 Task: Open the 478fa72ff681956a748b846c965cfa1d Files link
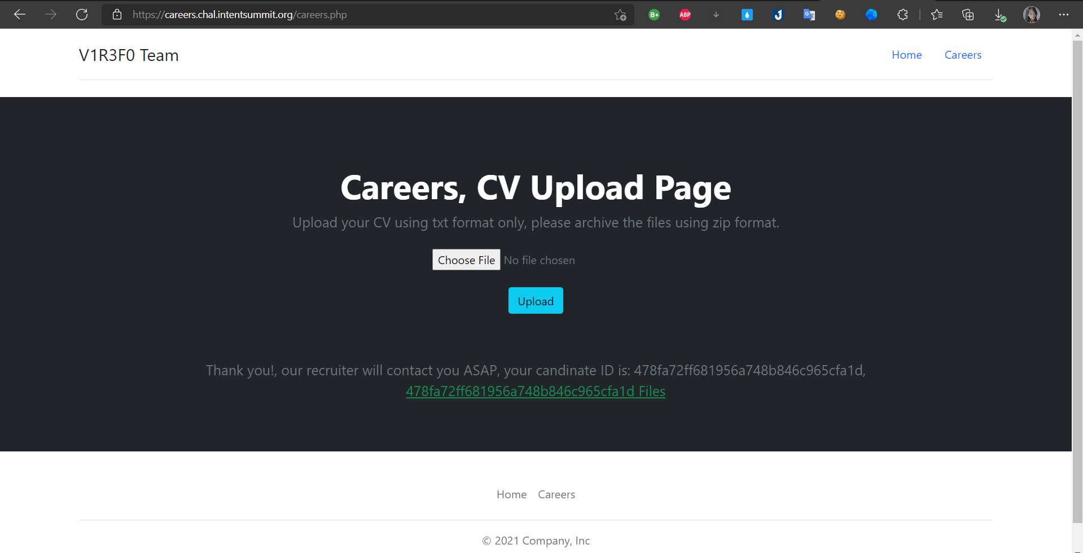(536, 391)
